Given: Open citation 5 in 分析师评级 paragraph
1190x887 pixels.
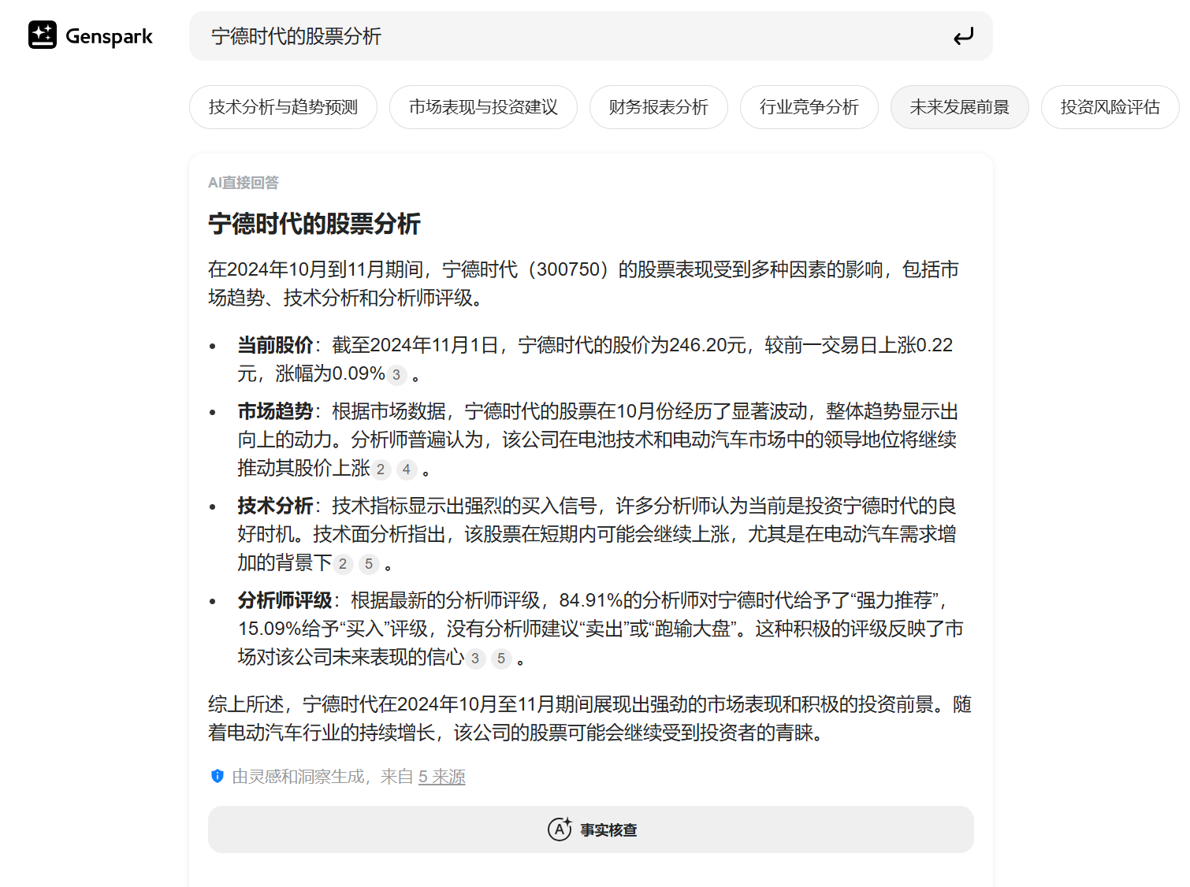Looking at the screenshot, I should click(x=501, y=659).
